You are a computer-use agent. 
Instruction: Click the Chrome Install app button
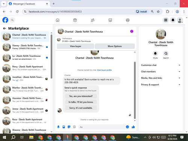(x=141, y=12)
